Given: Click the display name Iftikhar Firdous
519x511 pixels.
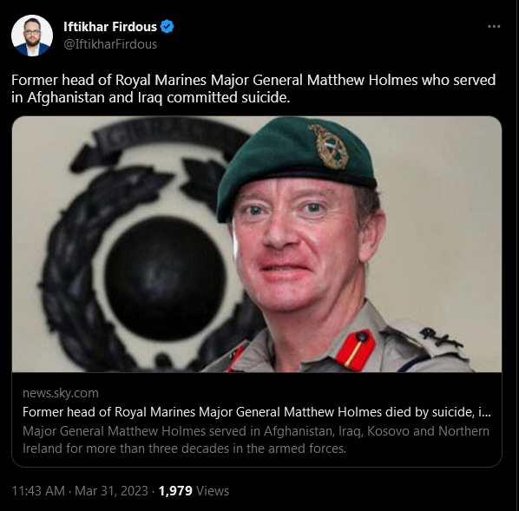Looking at the screenshot, I should click(110, 27).
